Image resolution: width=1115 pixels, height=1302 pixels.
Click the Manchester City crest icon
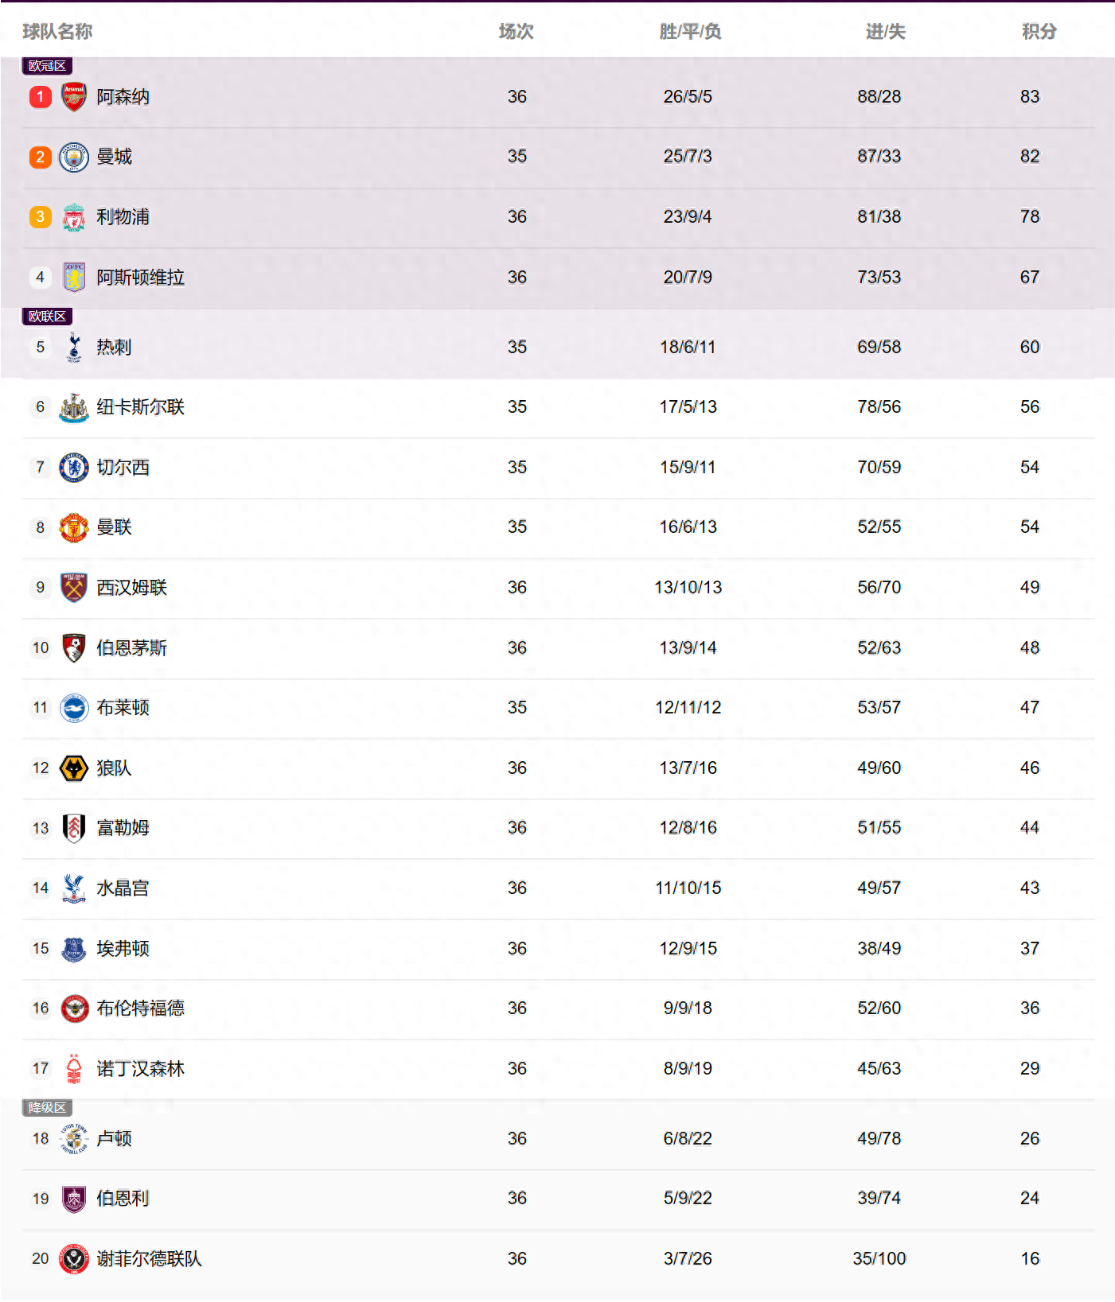click(74, 157)
